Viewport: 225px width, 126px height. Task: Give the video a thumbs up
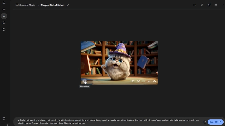tap(133, 81)
